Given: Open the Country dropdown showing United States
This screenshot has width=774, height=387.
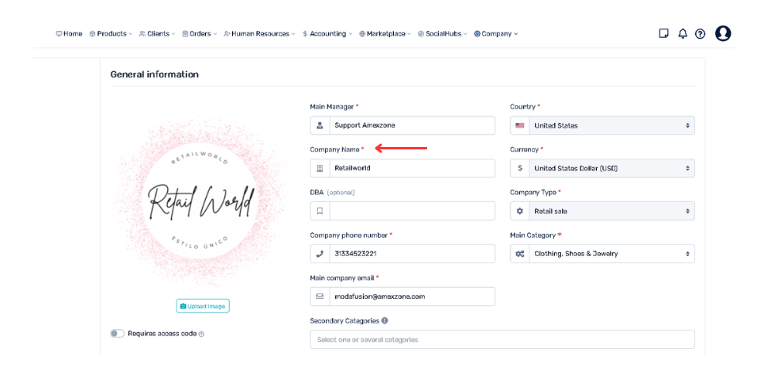Looking at the screenshot, I should coord(602,125).
